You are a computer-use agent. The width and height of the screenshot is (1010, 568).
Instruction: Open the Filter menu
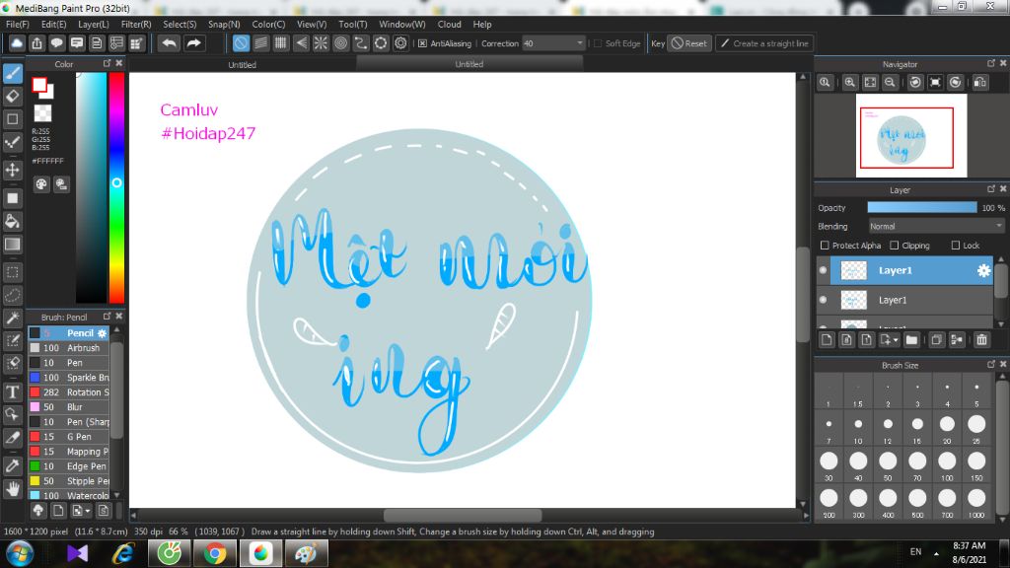[136, 25]
